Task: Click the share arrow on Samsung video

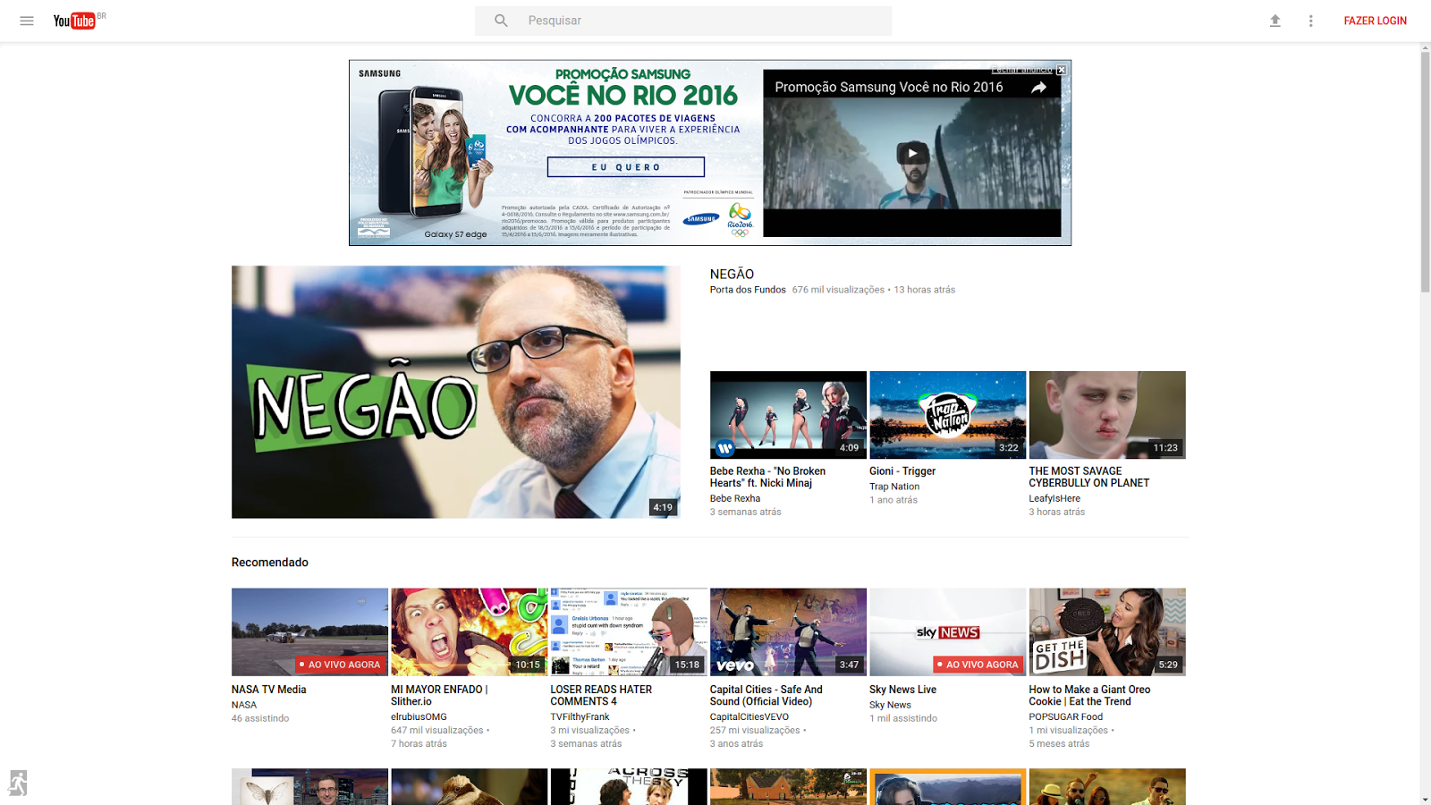Action: click(x=1038, y=87)
